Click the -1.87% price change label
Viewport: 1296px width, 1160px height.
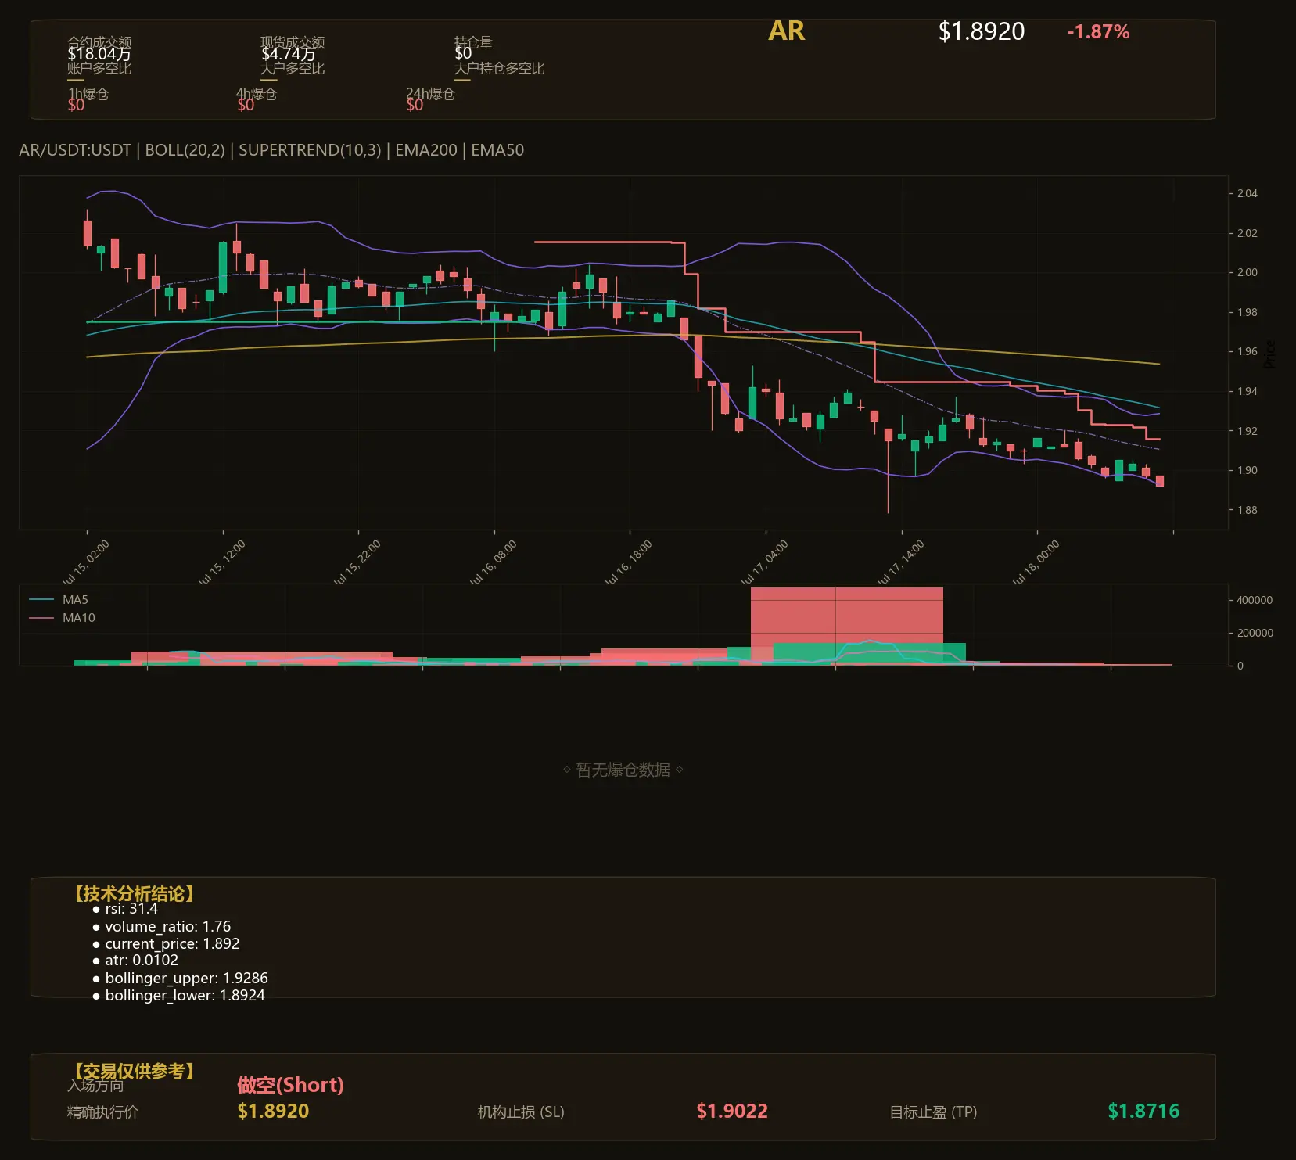tap(1098, 32)
